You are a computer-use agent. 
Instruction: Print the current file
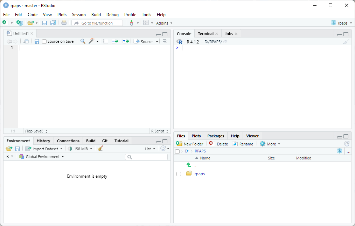(x=64, y=23)
